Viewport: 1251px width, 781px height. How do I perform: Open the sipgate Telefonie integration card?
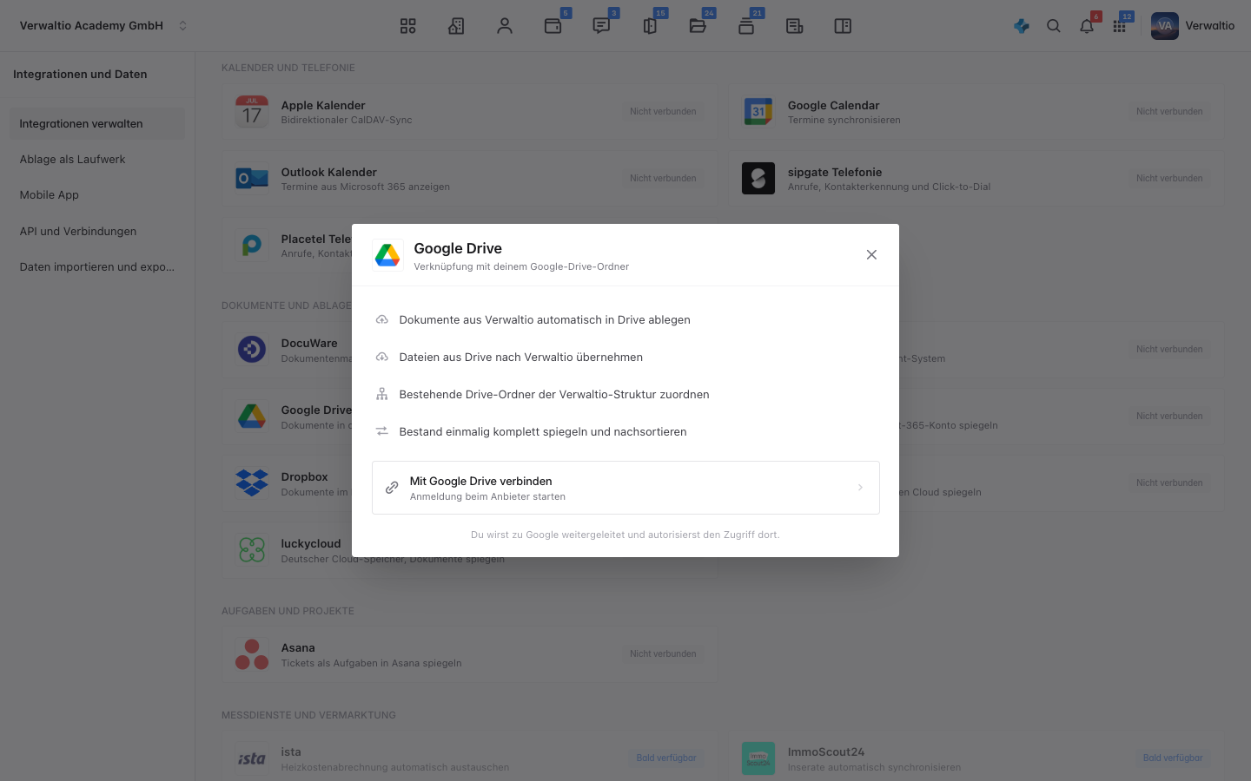point(976,179)
